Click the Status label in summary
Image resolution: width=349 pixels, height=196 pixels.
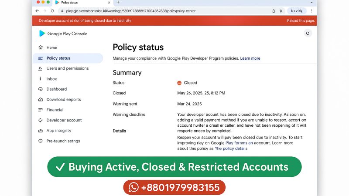tap(118, 83)
